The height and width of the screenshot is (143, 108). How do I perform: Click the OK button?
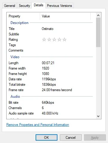(46, 138)
